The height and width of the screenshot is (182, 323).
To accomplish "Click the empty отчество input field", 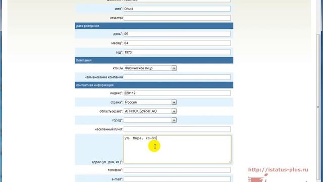I will click(177, 18).
